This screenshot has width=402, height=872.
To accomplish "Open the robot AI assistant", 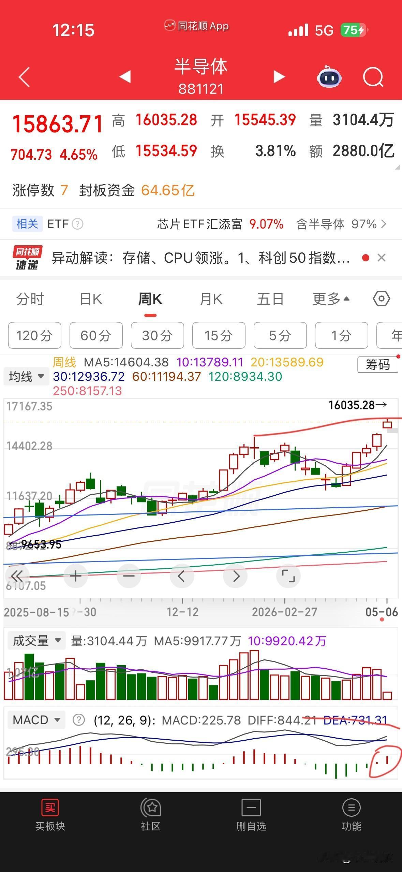I will click(x=329, y=77).
